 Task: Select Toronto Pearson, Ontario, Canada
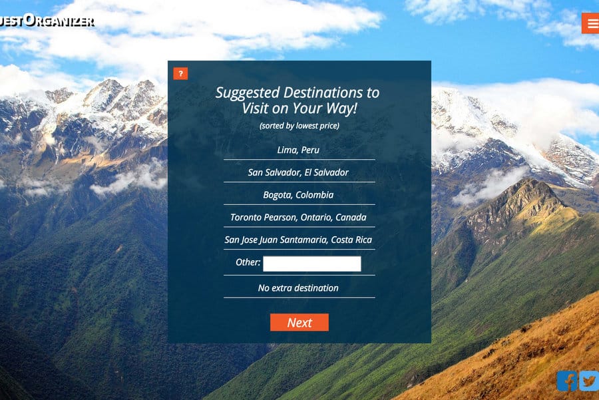298,218
